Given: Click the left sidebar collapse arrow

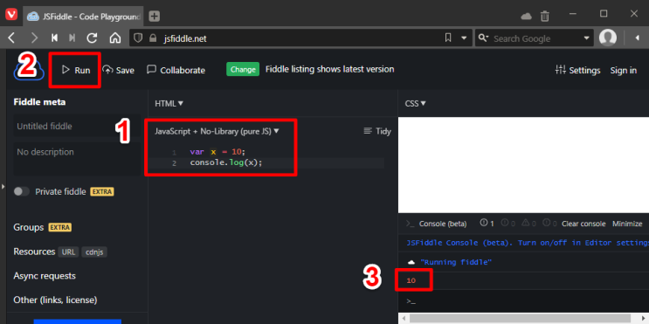Looking at the screenshot, I should 3,187.
